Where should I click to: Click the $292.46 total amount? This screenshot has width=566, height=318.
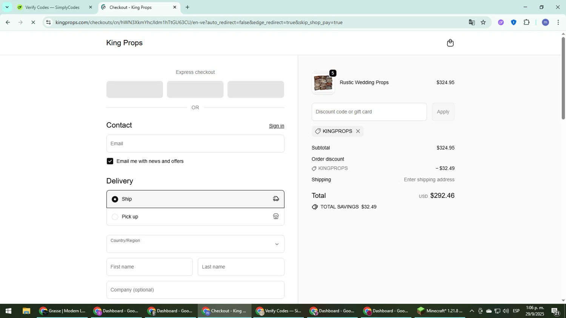coord(442,196)
